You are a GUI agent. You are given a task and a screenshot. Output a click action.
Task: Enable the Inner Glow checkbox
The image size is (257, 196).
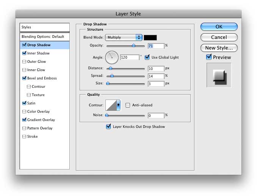pyautogui.click(x=24, y=70)
